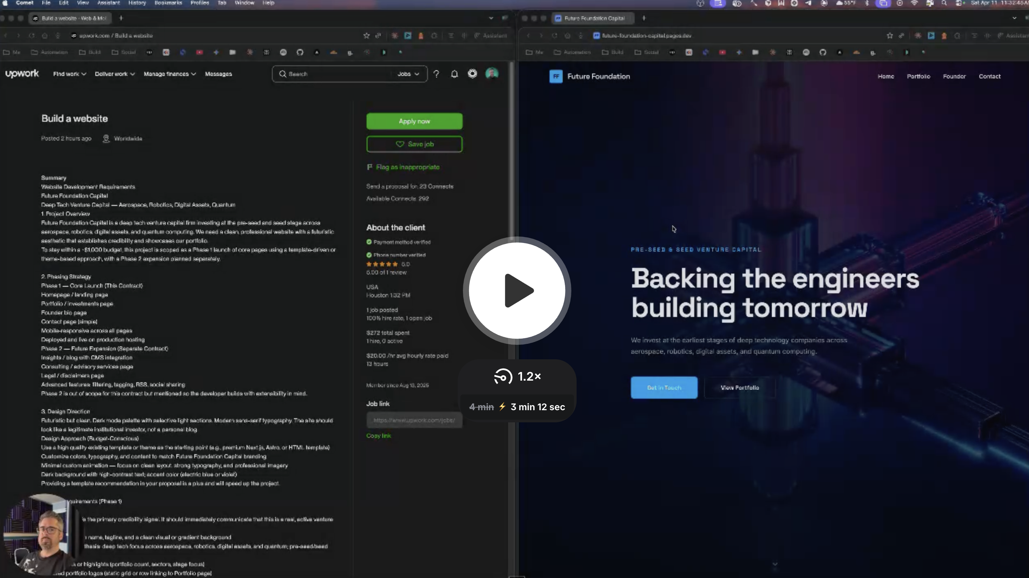
Task: Open the Upwork help question mark icon
Action: point(436,74)
